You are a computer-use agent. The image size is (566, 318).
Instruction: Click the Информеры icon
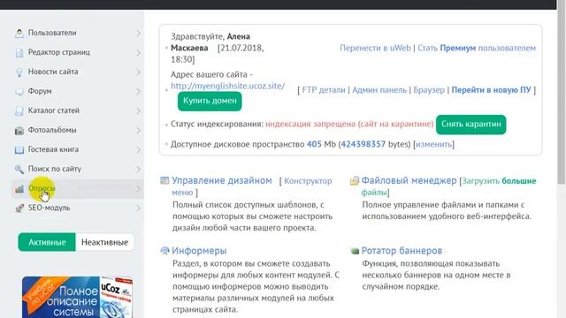point(164,251)
